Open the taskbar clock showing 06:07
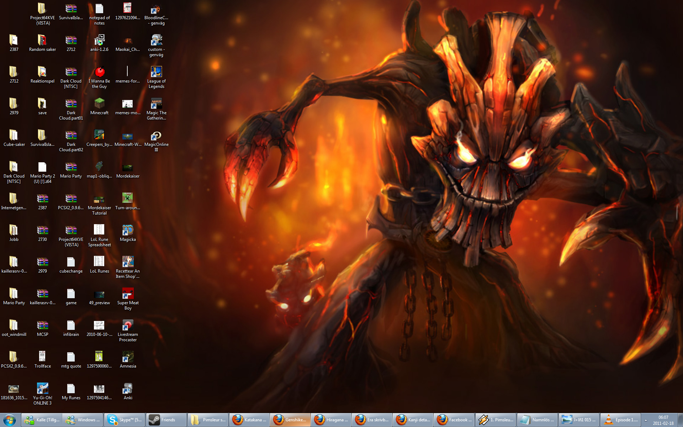 [663, 420]
